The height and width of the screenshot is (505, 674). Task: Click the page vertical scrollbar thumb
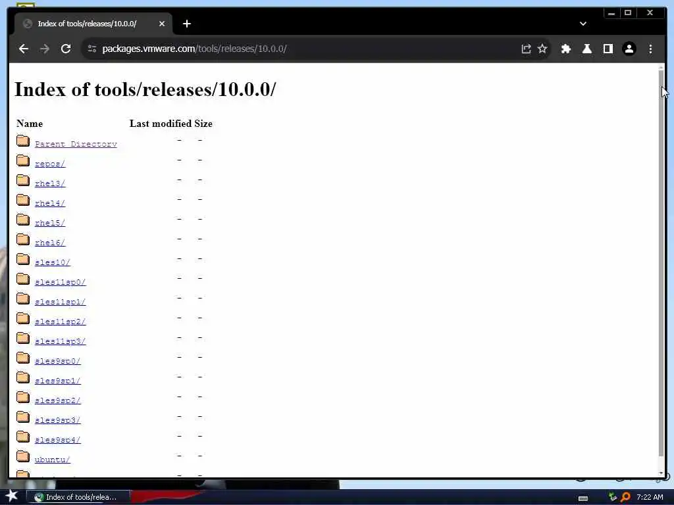[661, 263]
